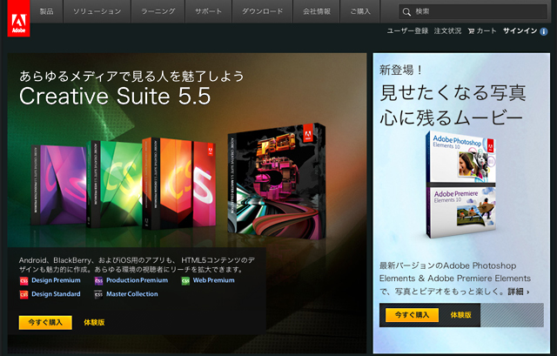Open the ご購入 menu
Image resolution: width=557 pixels, height=356 pixels.
(360, 11)
